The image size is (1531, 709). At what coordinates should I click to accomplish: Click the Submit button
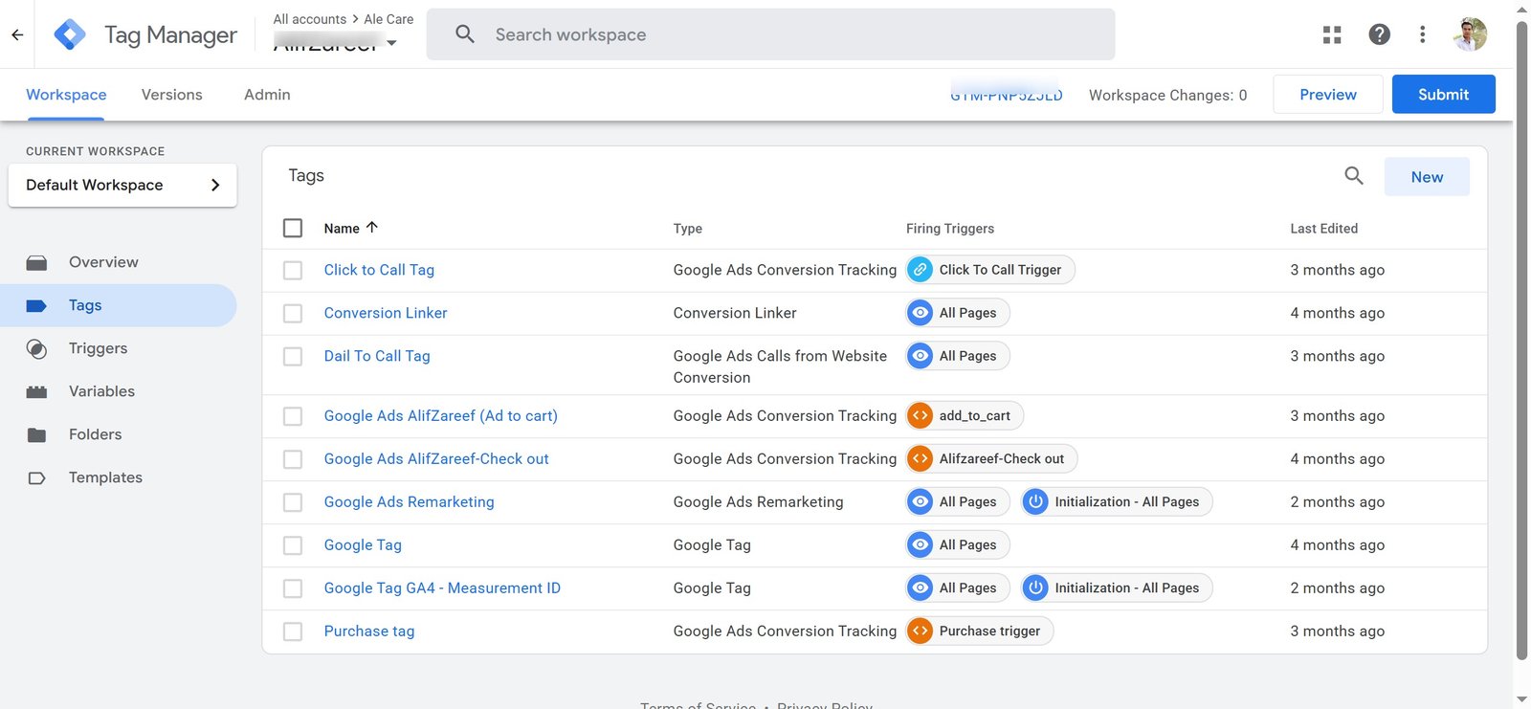coord(1443,94)
